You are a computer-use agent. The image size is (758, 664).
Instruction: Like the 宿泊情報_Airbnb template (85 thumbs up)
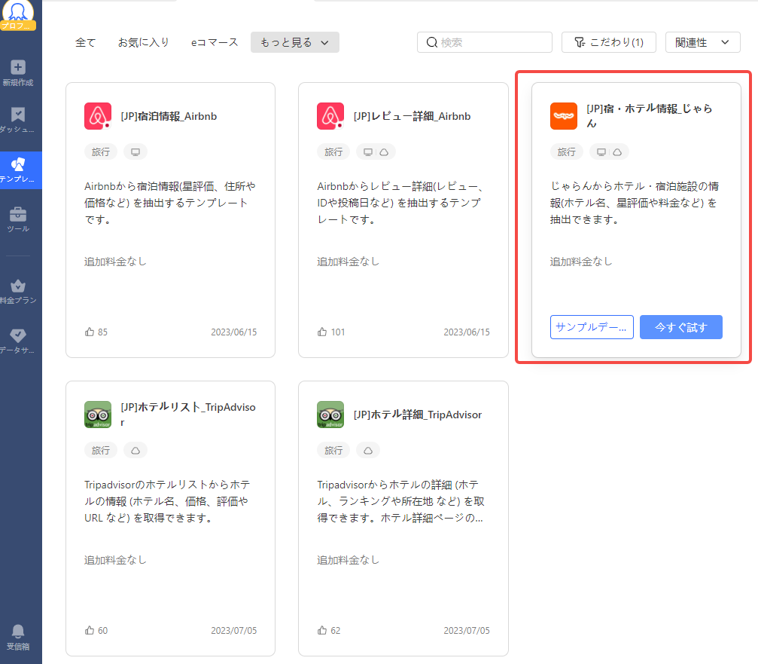[x=90, y=332]
